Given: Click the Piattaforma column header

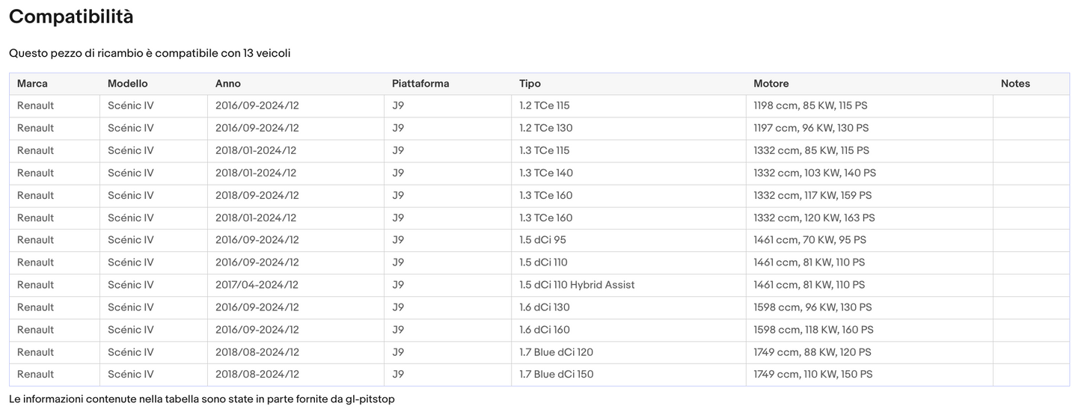Looking at the screenshot, I should coord(420,84).
